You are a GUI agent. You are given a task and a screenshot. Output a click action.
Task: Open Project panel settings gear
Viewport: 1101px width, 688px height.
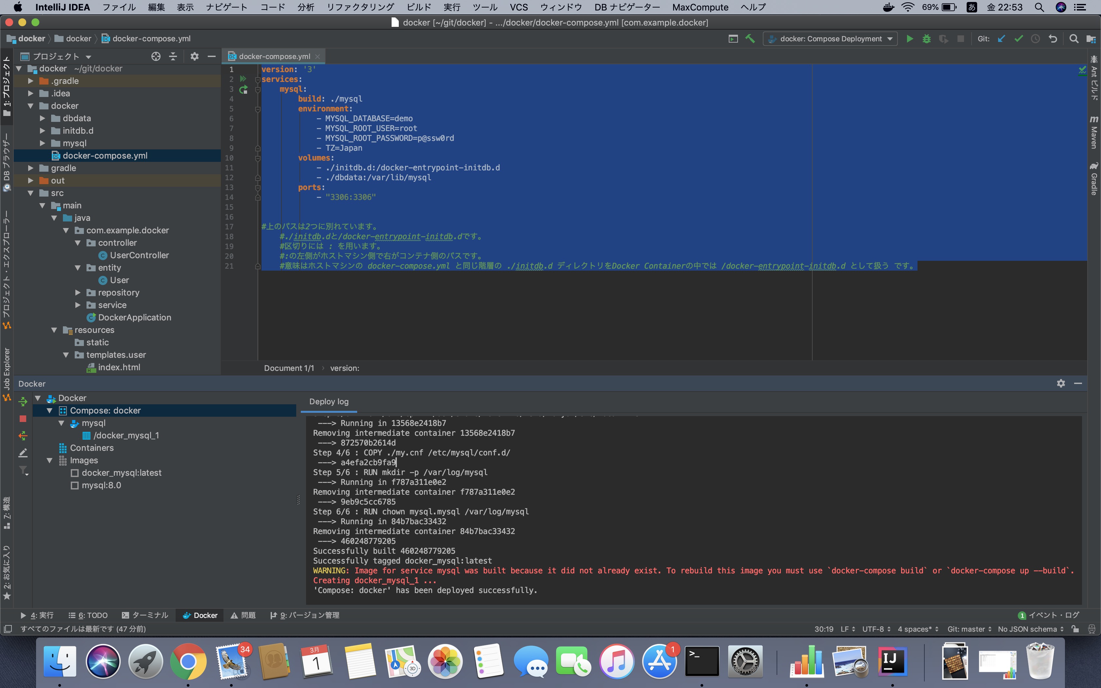click(x=195, y=56)
